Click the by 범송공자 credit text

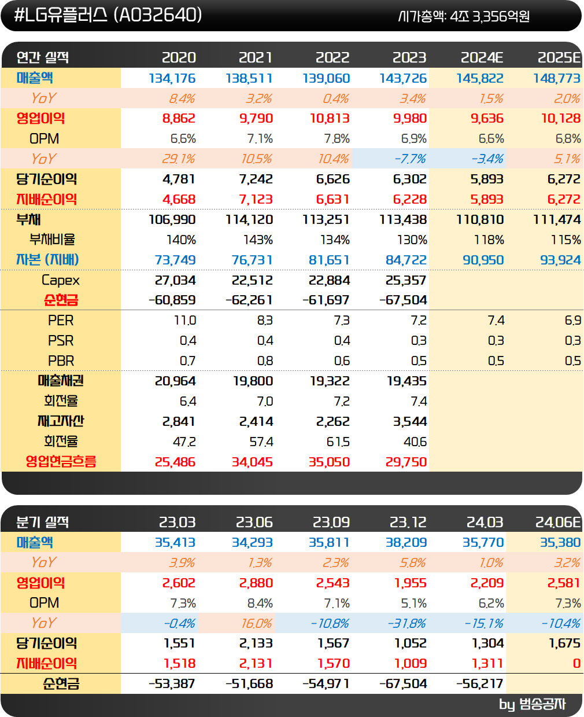532,704
